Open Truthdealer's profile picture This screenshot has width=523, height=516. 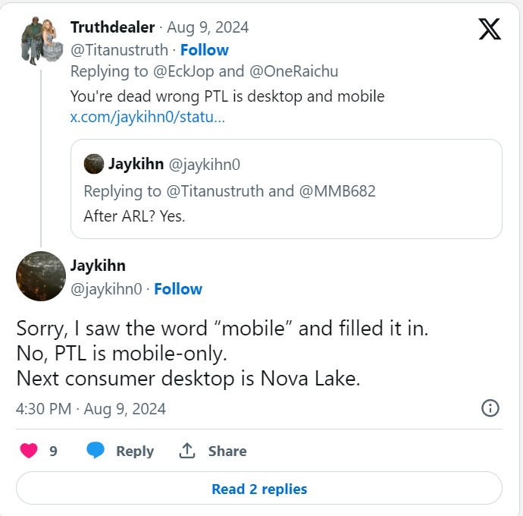[42, 40]
